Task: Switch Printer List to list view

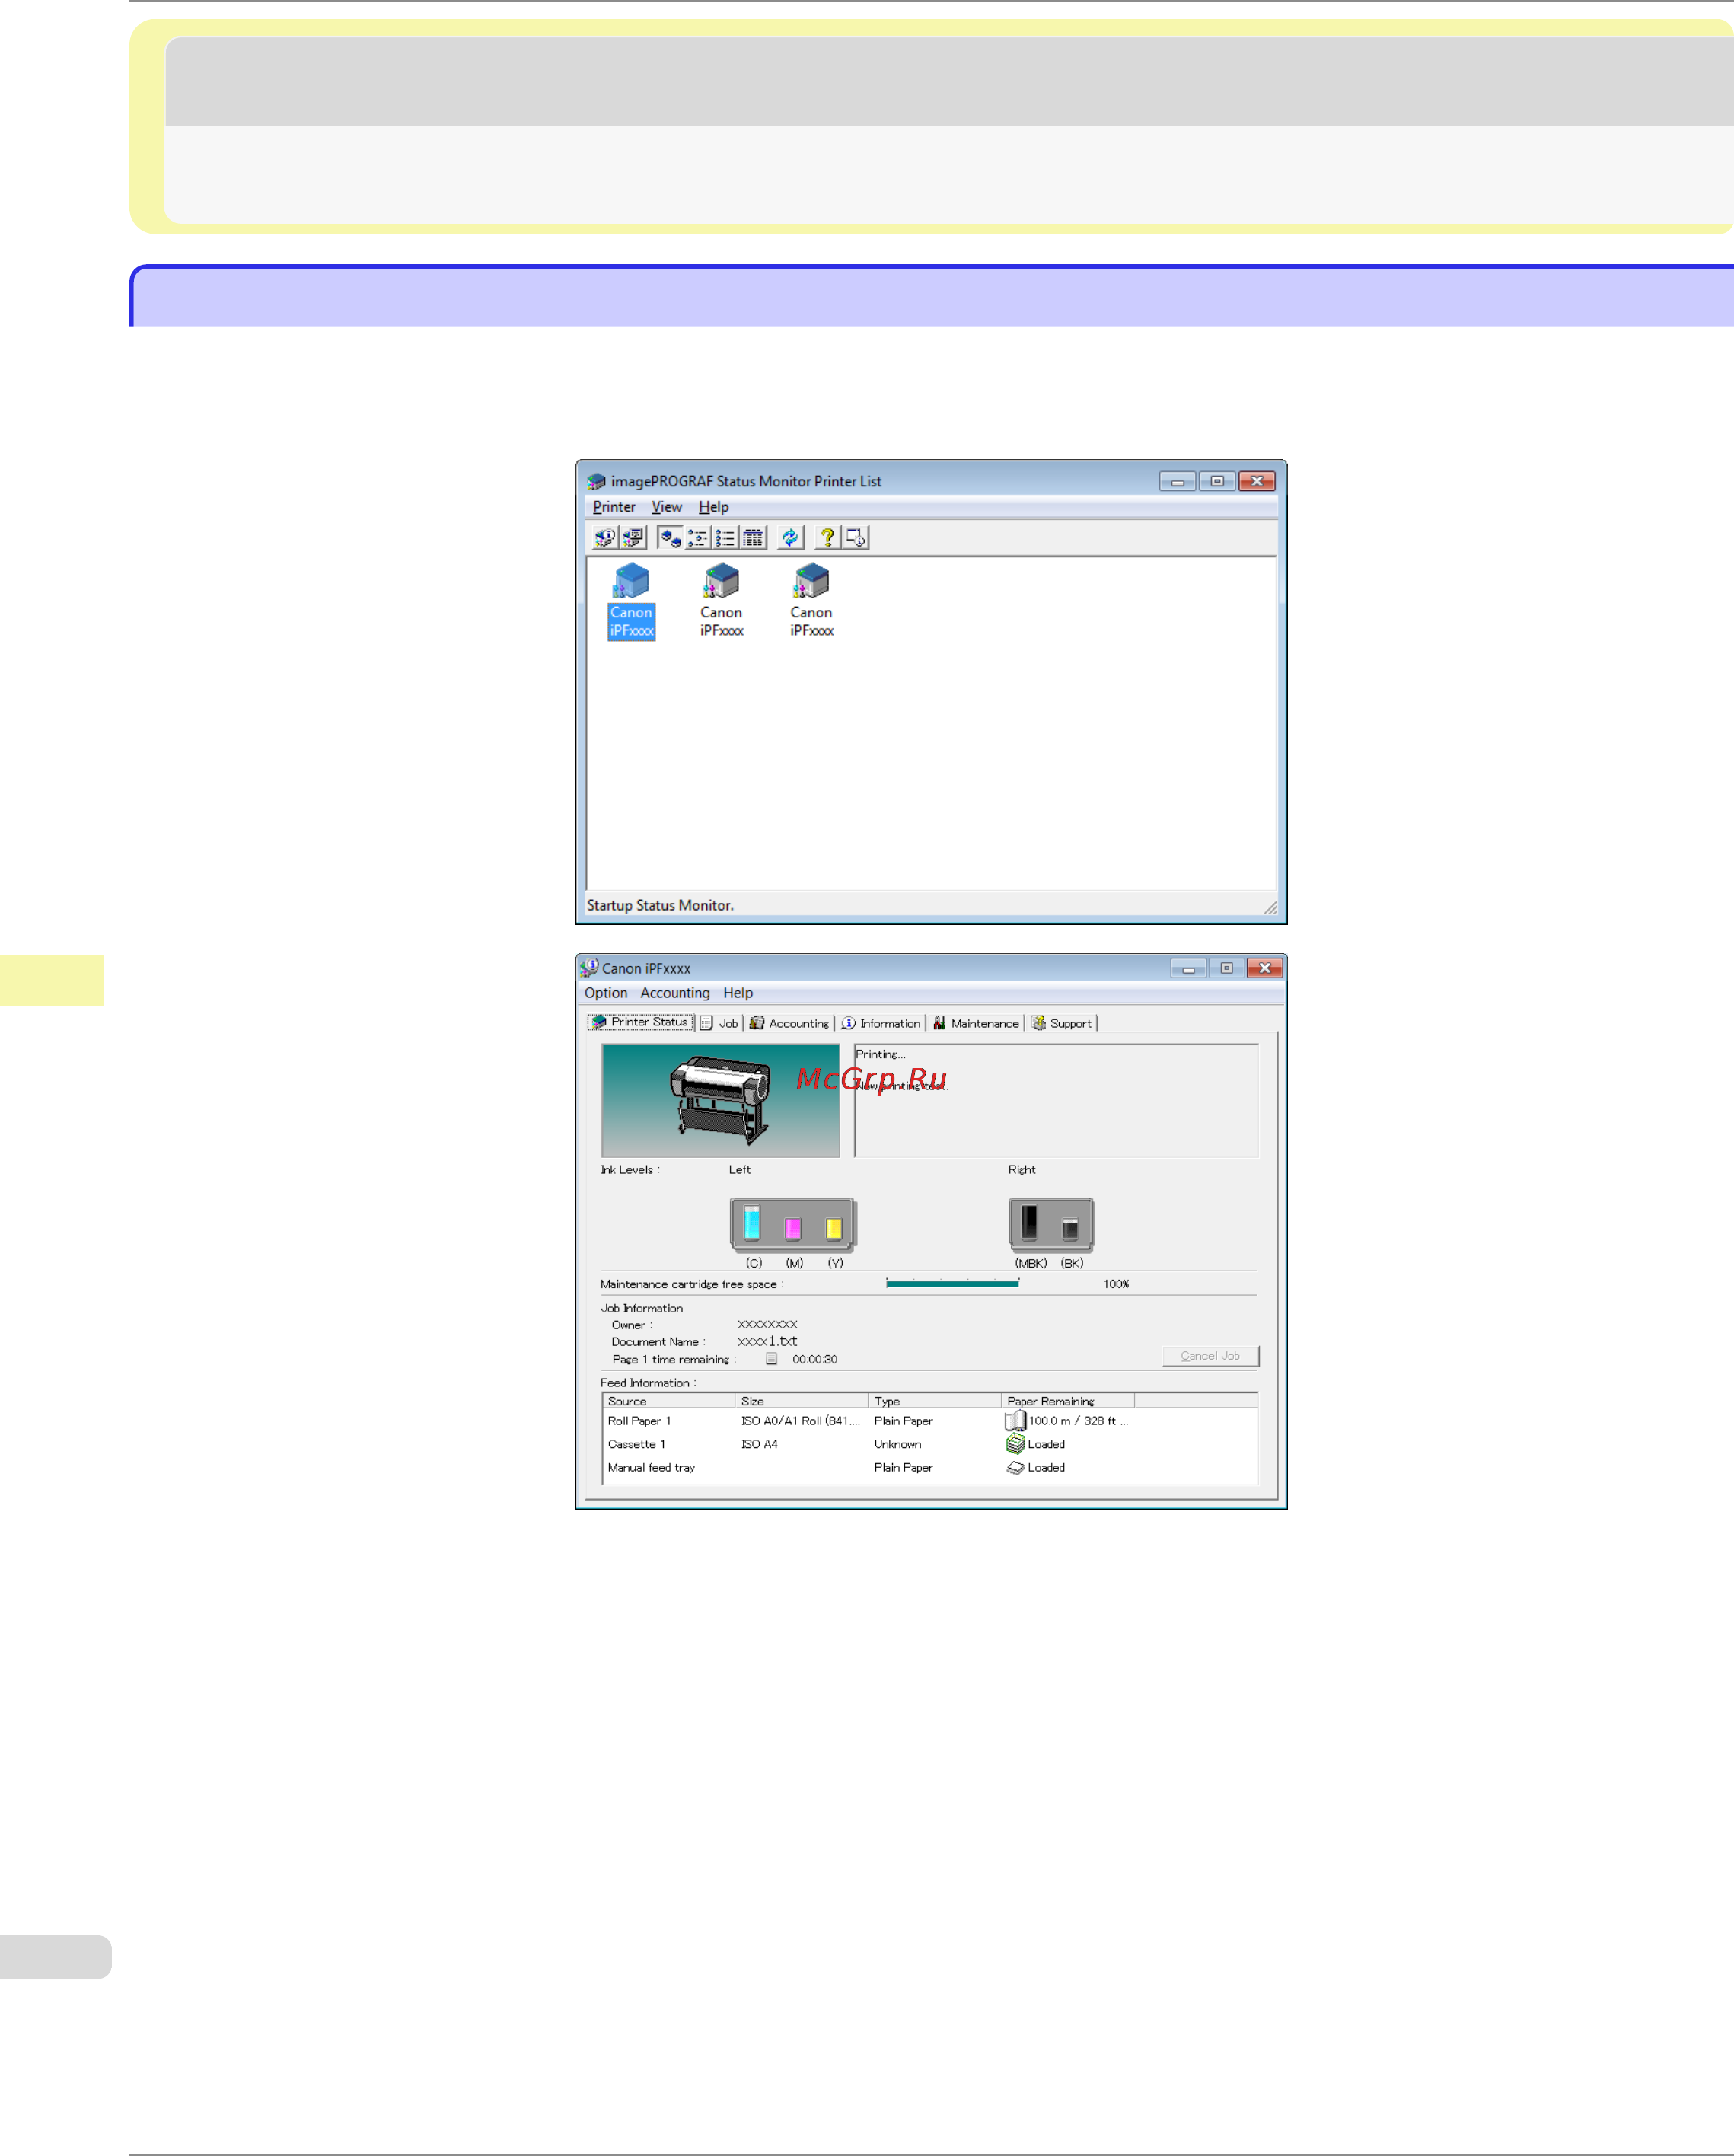Action: coord(726,538)
